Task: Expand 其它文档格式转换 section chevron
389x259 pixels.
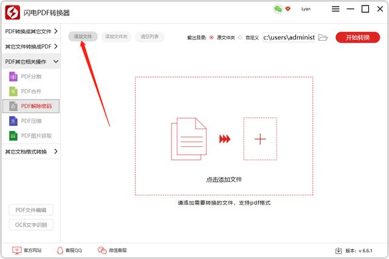Action: click(x=56, y=151)
